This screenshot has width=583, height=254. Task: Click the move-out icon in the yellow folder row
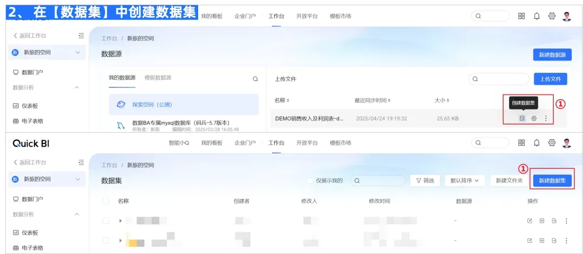click(x=554, y=241)
